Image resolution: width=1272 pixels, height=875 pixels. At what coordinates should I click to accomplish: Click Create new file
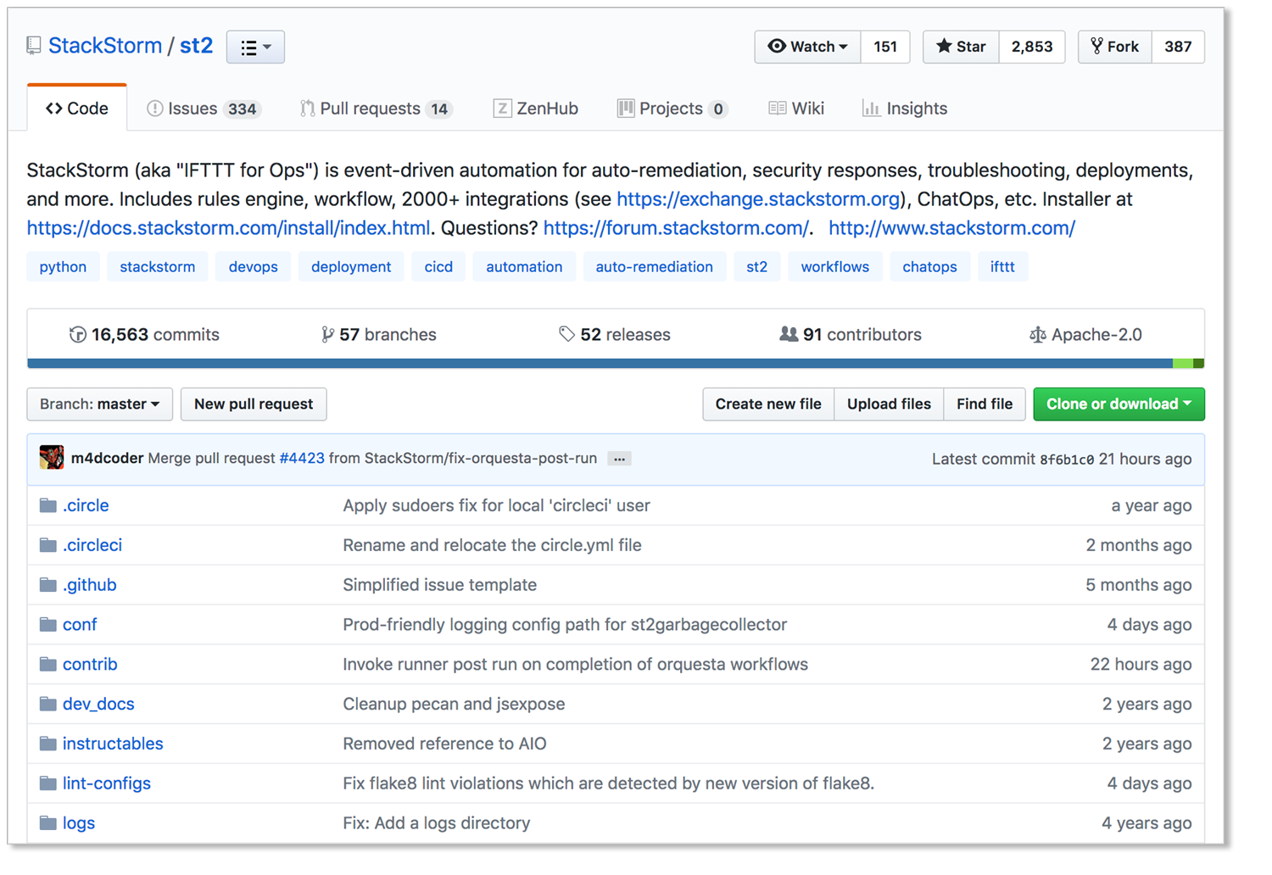pyautogui.click(x=768, y=404)
